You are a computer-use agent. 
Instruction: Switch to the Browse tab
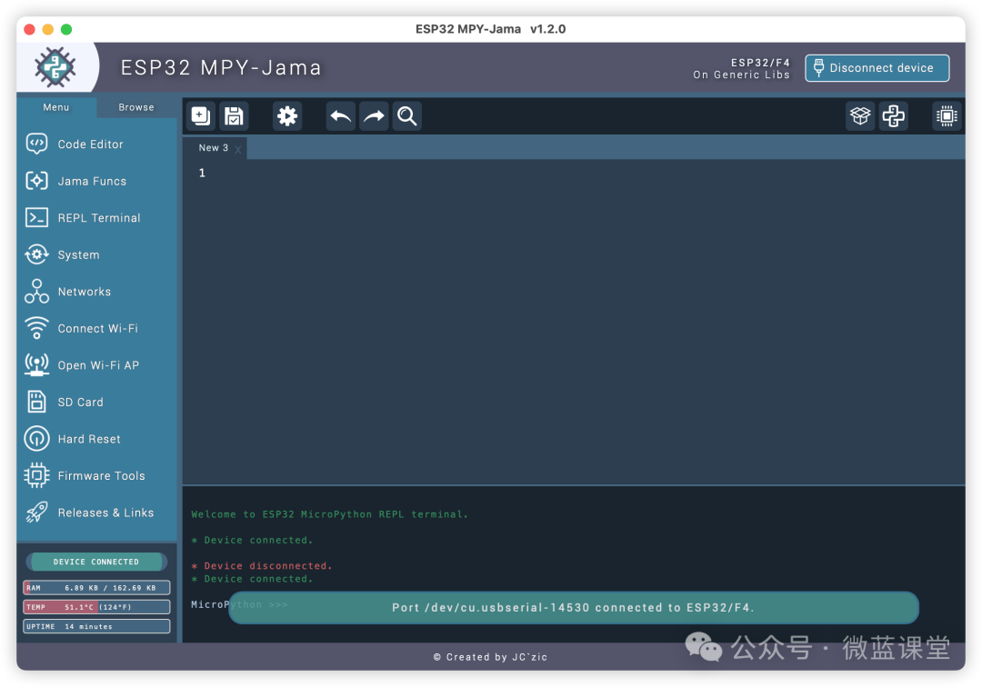click(x=136, y=107)
